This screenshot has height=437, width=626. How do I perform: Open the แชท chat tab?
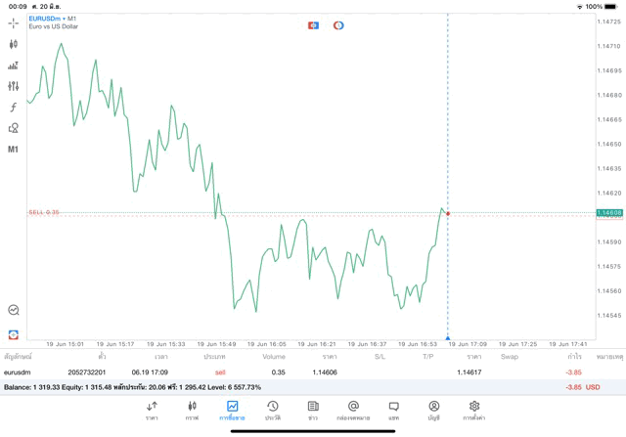tap(393, 410)
